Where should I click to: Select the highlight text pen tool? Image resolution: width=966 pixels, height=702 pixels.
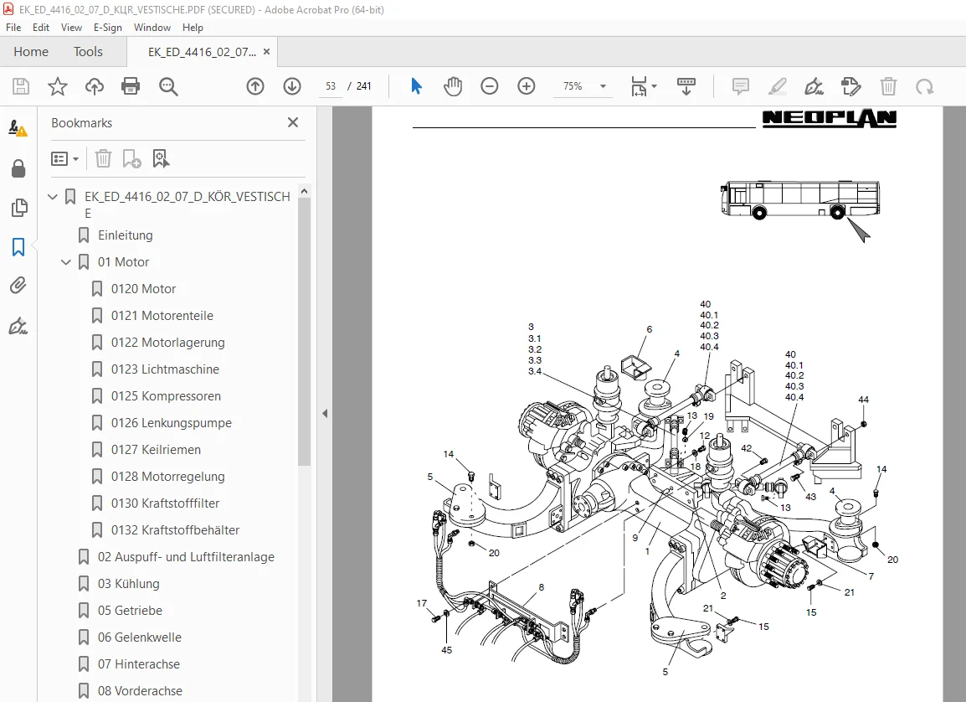point(778,86)
